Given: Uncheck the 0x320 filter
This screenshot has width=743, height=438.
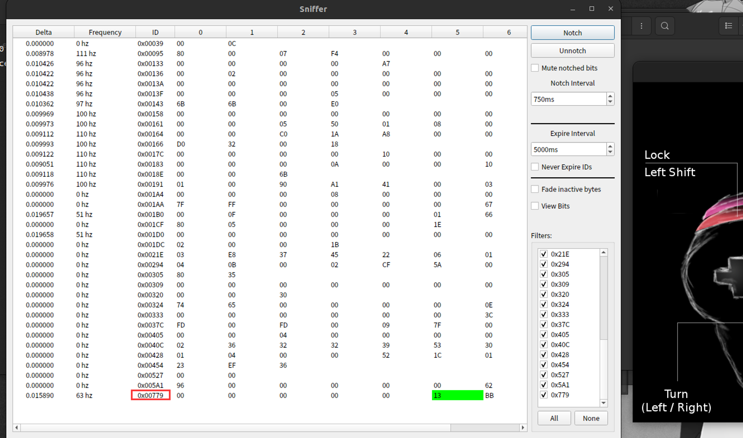Looking at the screenshot, I should (x=544, y=294).
